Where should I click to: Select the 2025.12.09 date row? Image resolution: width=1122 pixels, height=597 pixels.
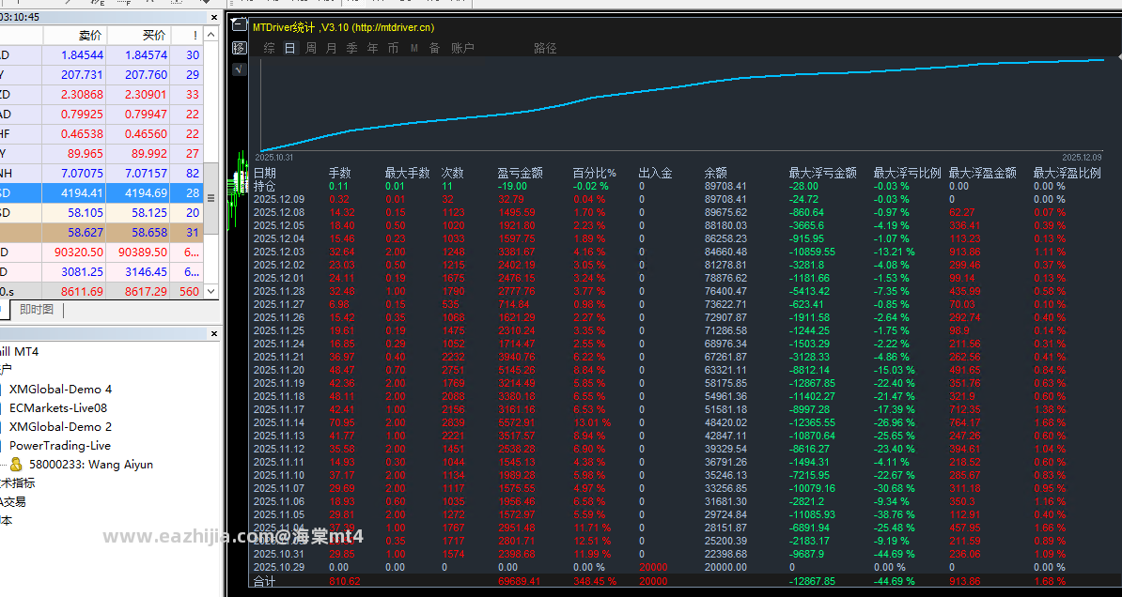coord(279,199)
